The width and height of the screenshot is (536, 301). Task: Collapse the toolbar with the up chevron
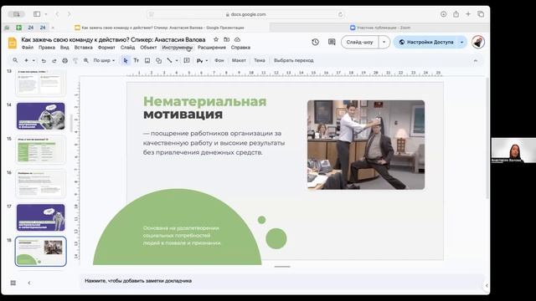pos(476,60)
